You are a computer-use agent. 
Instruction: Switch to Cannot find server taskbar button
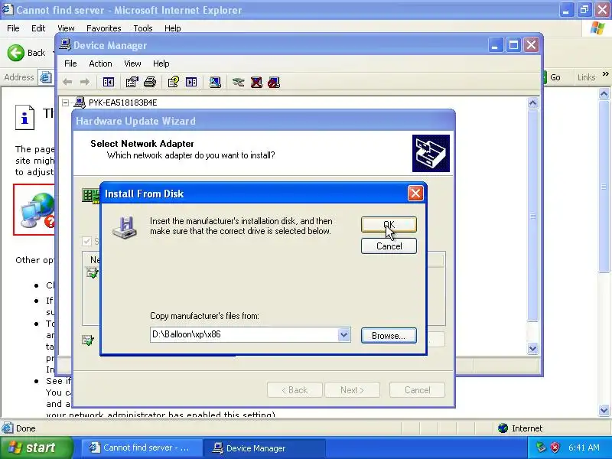click(142, 448)
